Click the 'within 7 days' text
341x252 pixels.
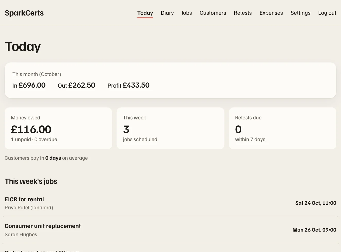pos(250,139)
